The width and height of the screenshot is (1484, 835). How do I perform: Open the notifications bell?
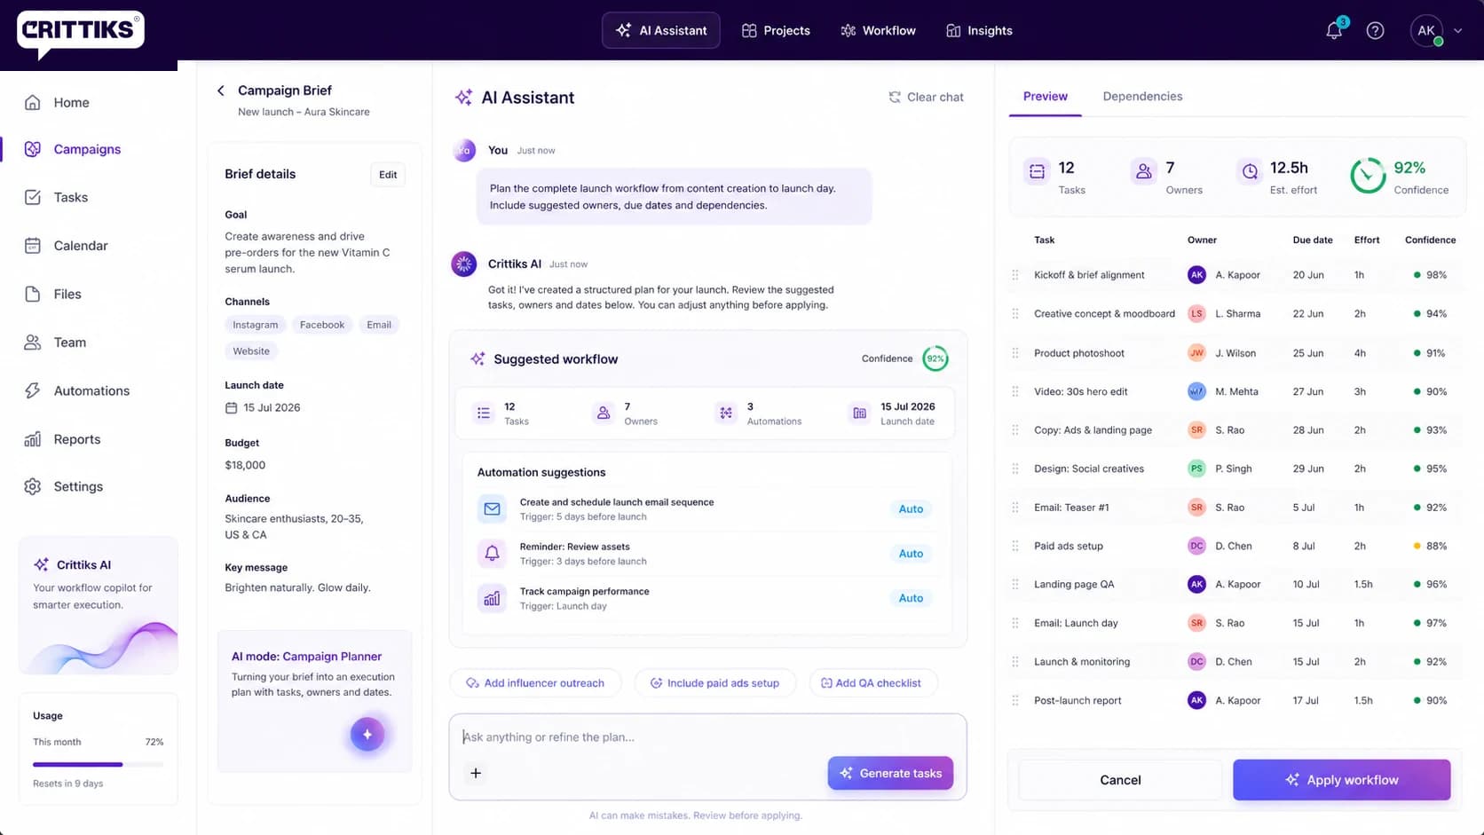pos(1334,31)
